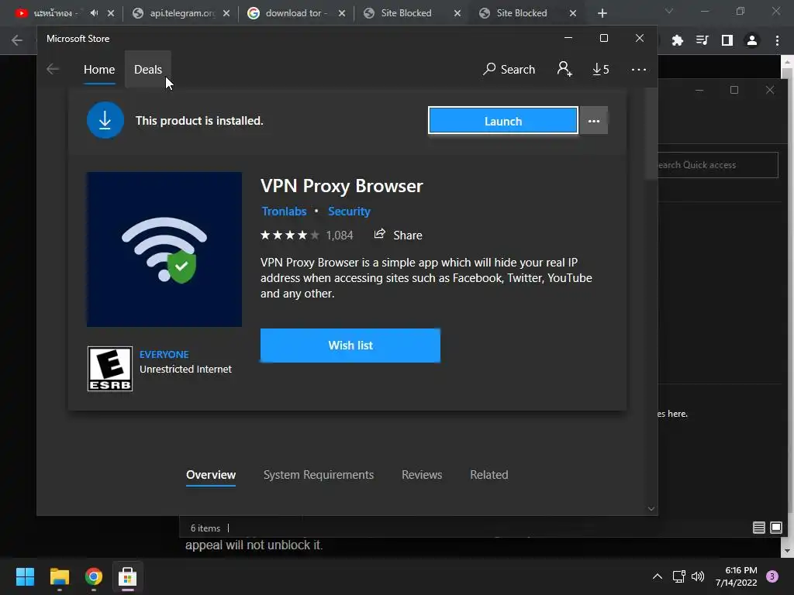The height and width of the screenshot is (595, 794).
Task: Close the download tor tab
Action: point(342,14)
